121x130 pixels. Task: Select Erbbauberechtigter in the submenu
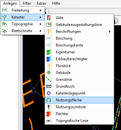click(79, 59)
